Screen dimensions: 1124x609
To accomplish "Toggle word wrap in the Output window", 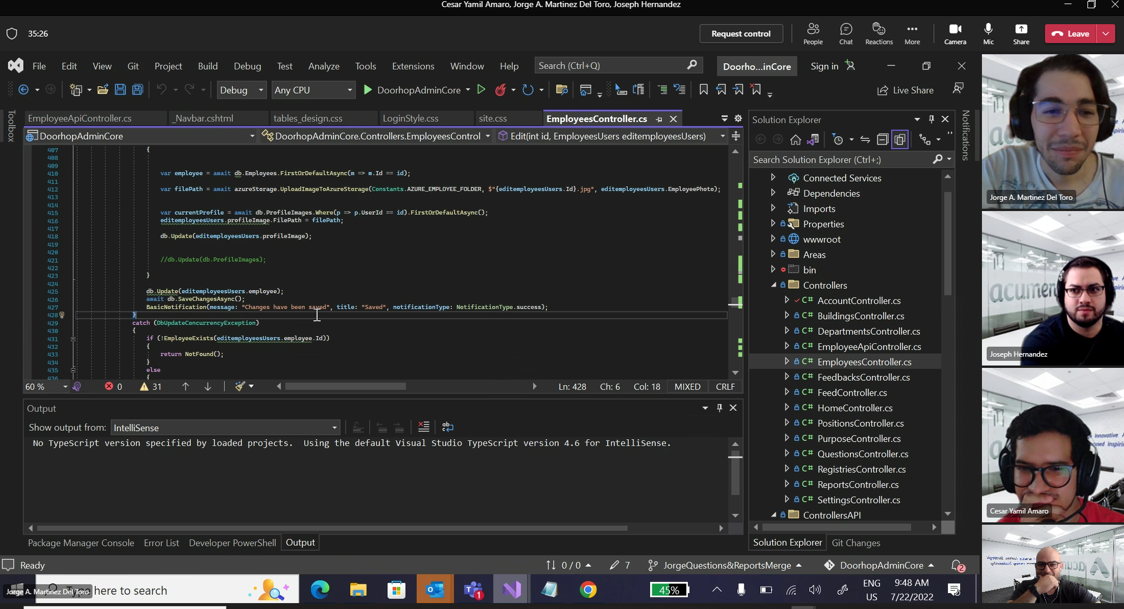I will [447, 427].
